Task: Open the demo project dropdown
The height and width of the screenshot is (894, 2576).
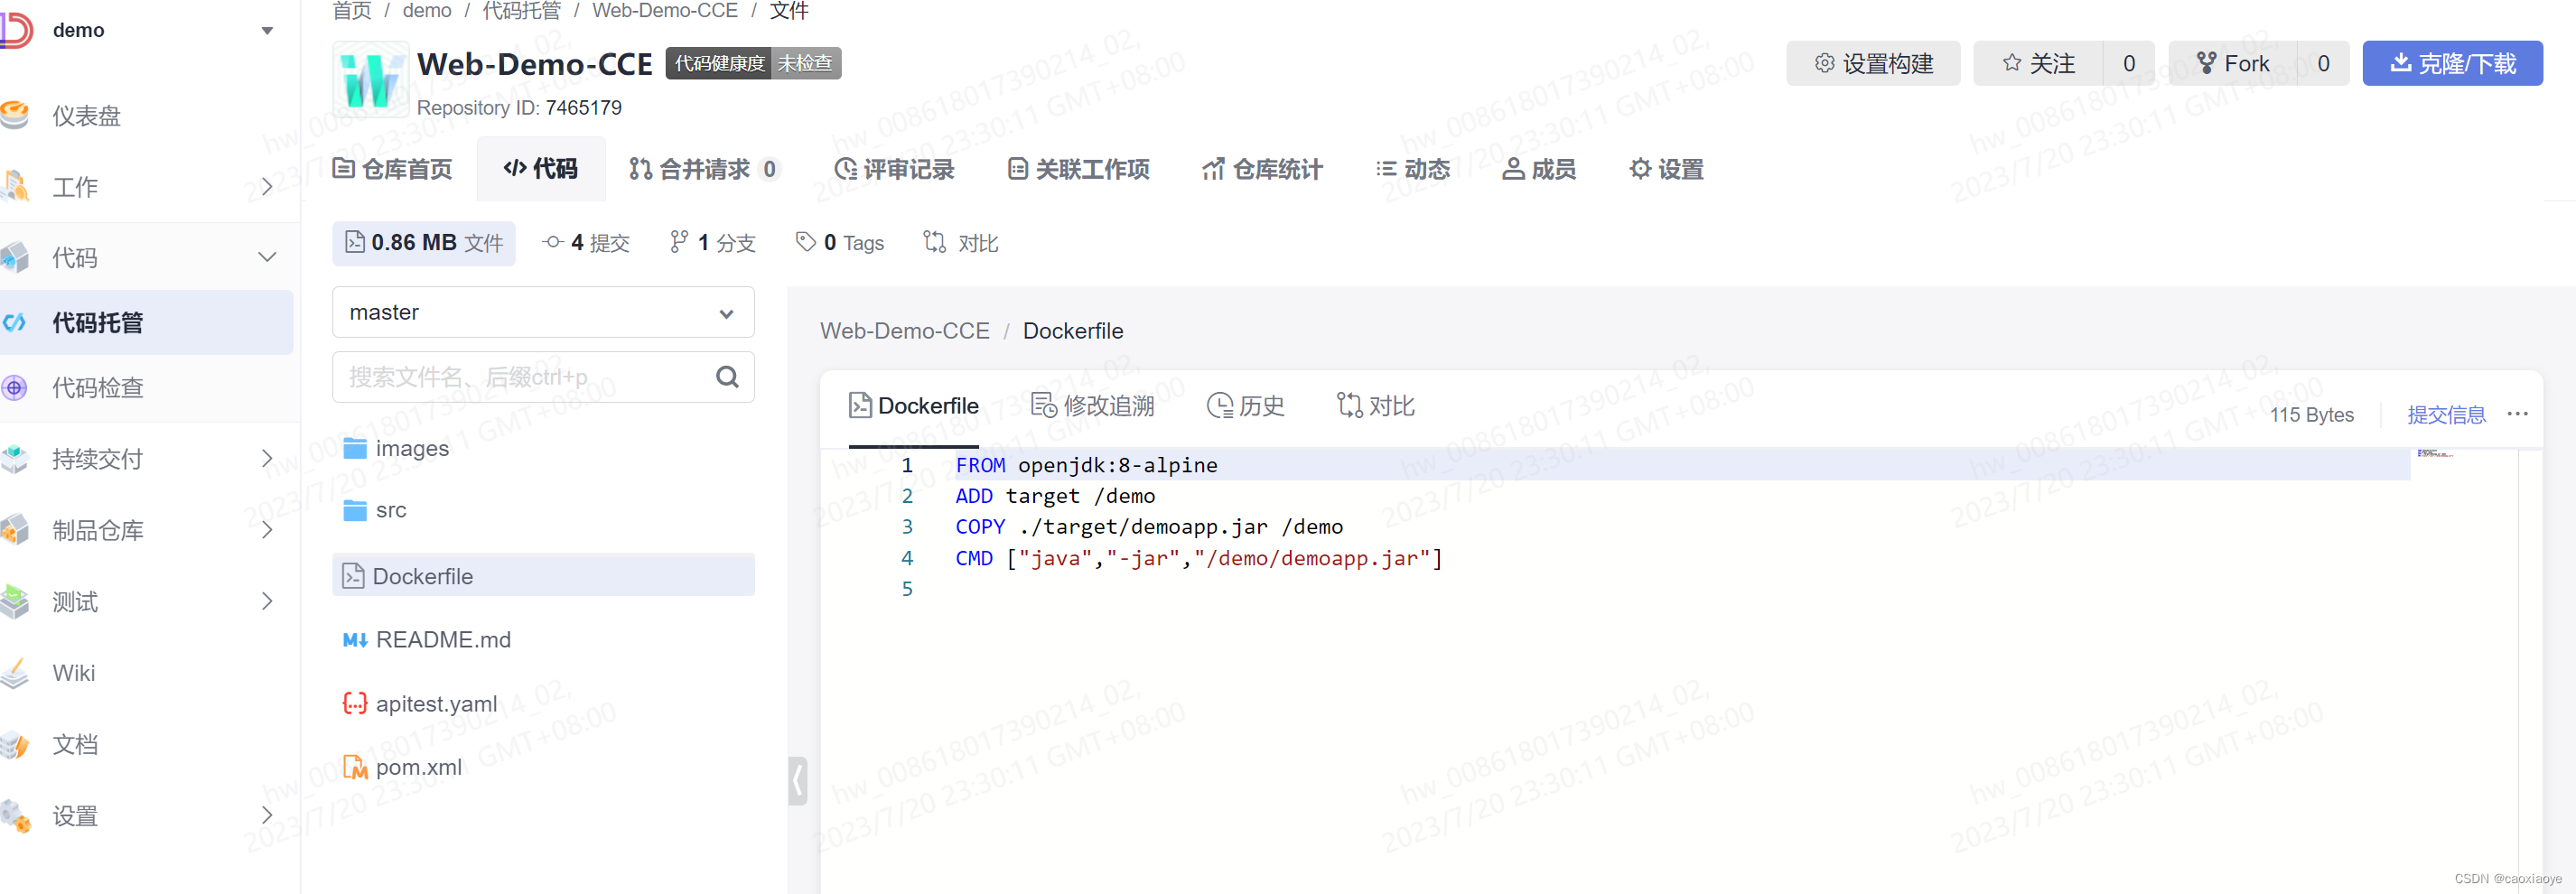Action: tap(267, 30)
